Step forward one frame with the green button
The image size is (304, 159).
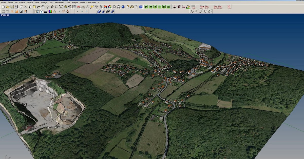click(164, 7)
